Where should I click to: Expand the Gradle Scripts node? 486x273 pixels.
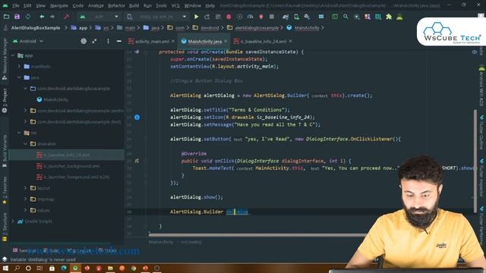click(x=13, y=221)
